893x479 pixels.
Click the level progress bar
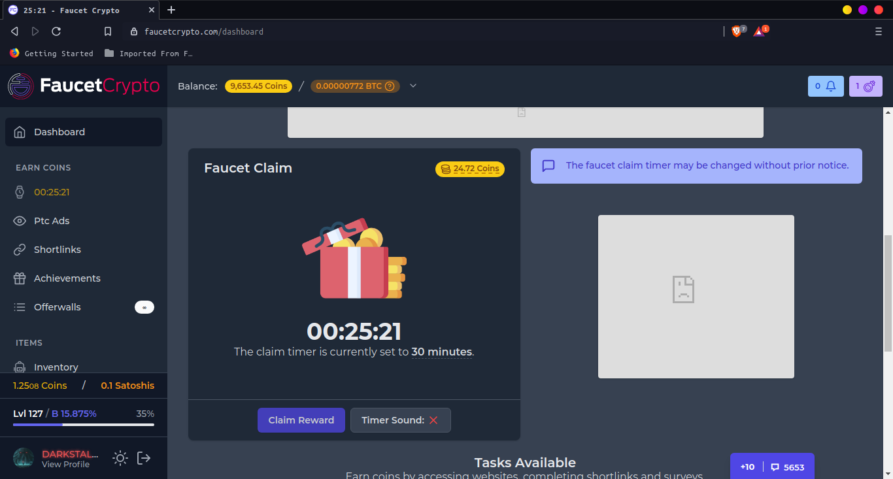(x=84, y=425)
